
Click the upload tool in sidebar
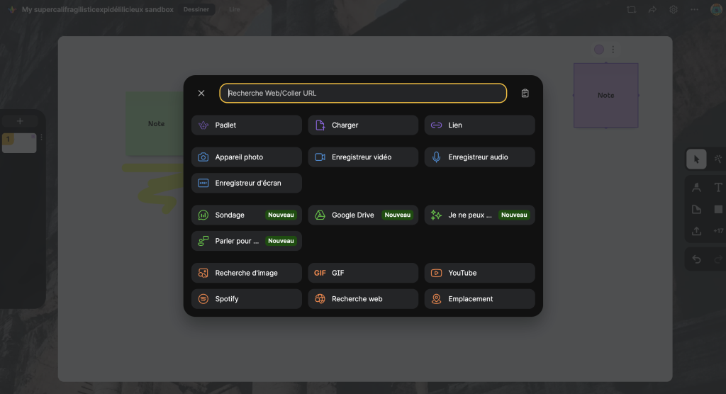point(696,230)
